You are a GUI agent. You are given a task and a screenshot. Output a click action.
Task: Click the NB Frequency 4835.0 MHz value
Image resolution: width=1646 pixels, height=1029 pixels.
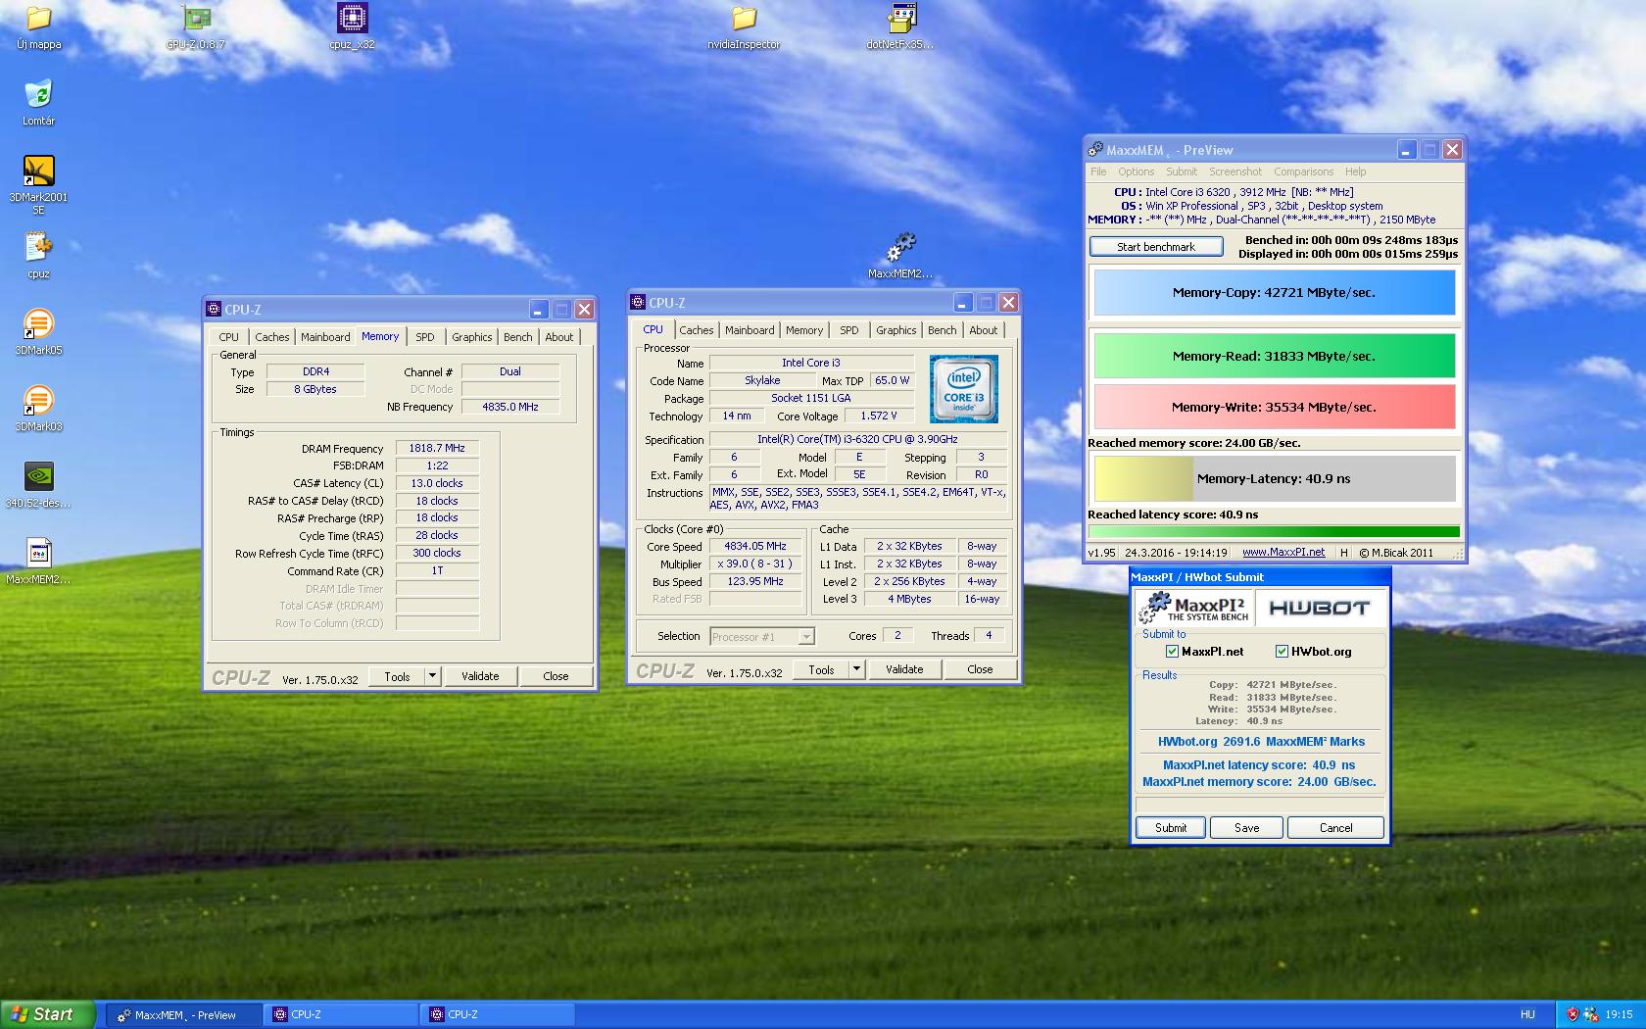(x=510, y=407)
